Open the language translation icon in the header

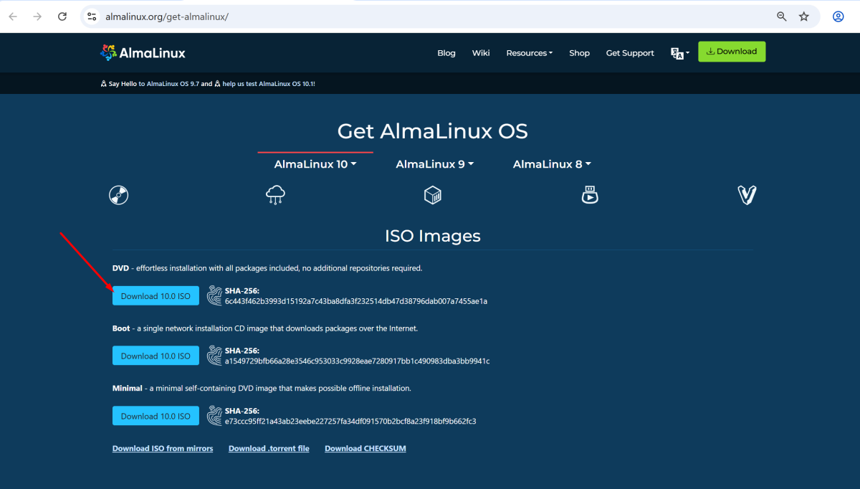[678, 52]
